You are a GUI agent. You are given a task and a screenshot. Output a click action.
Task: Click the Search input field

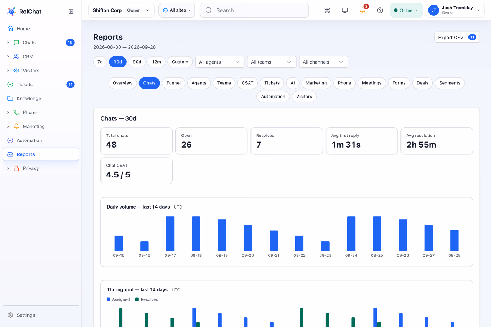(x=254, y=10)
